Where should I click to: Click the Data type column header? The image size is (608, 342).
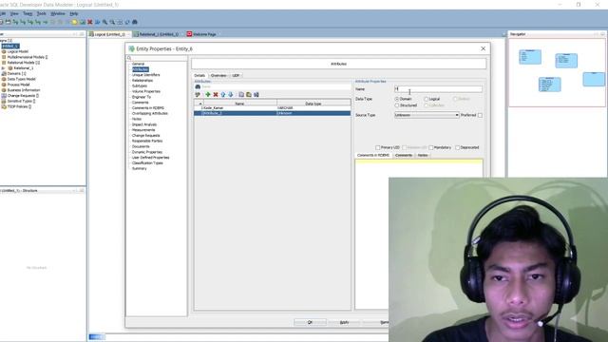pyautogui.click(x=313, y=104)
